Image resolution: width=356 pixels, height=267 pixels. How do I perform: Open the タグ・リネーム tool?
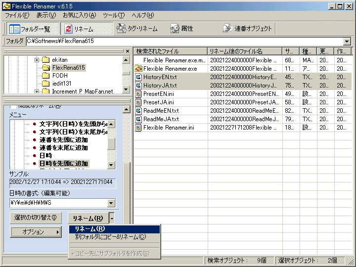[x=137, y=29]
